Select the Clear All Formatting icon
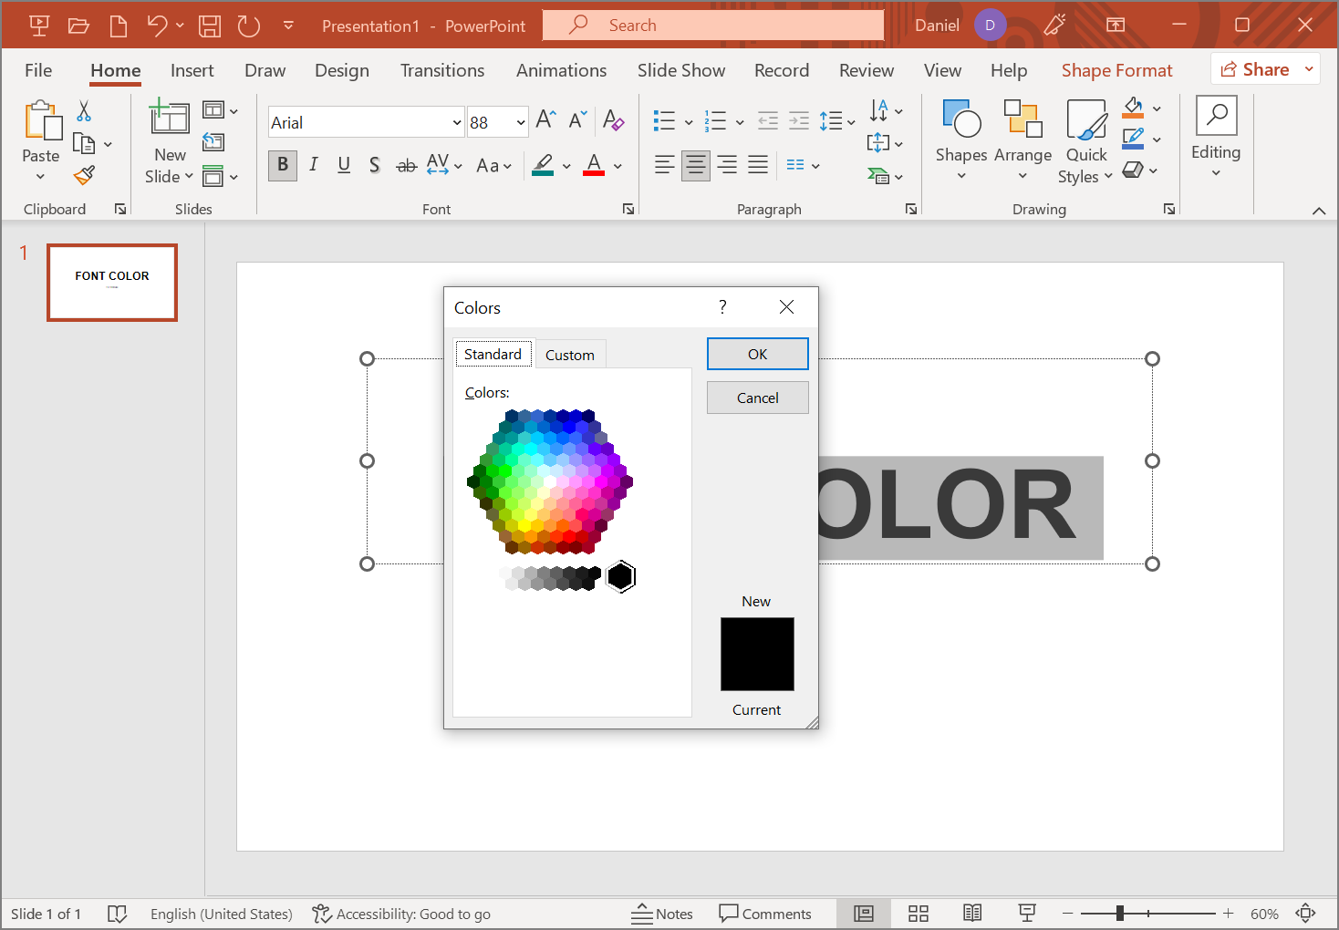Screen dimensions: 1339x930 click(x=614, y=120)
